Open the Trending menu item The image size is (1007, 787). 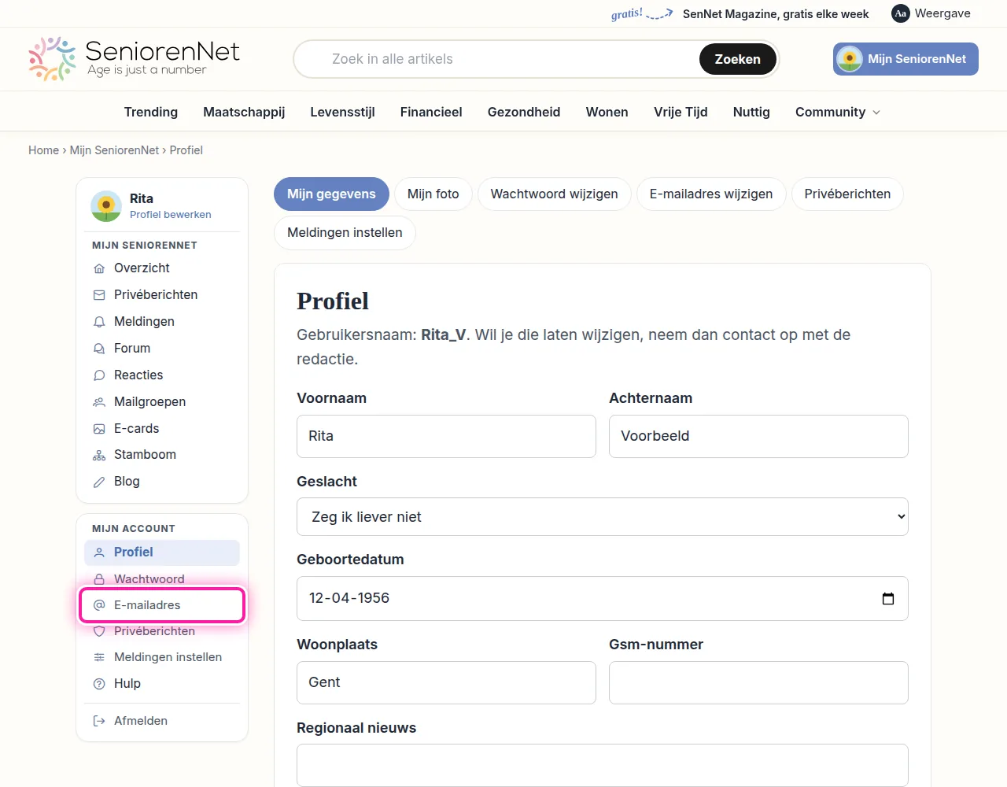pyautogui.click(x=151, y=112)
